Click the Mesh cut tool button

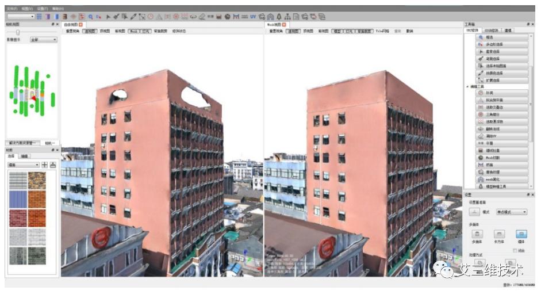[502, 158]
